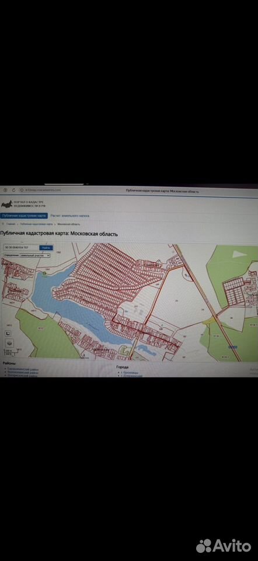Click the Московская область breadcrumb item

point(69,224)
